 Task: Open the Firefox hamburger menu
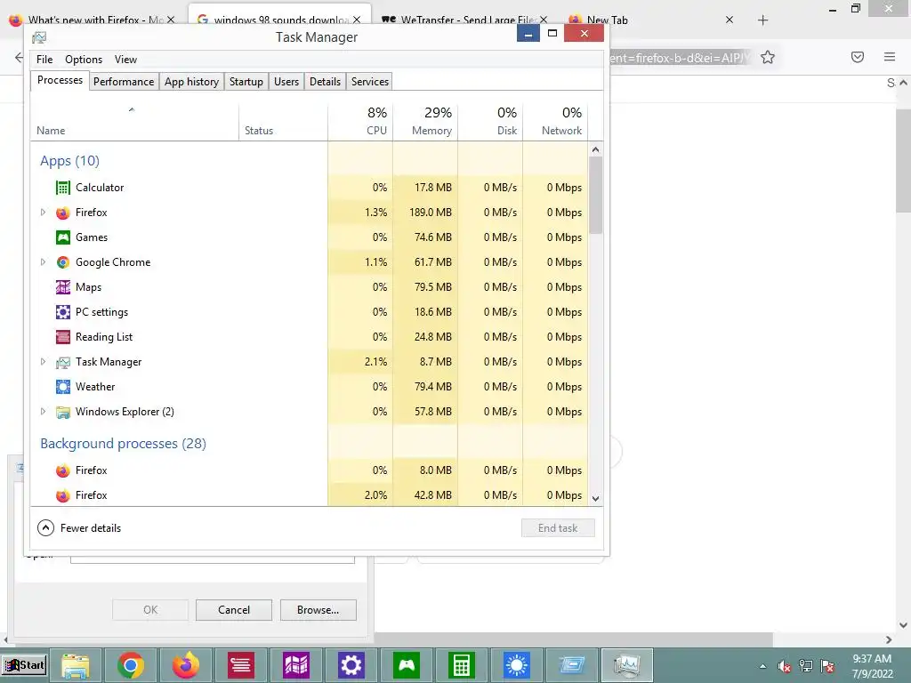[890, 57]
